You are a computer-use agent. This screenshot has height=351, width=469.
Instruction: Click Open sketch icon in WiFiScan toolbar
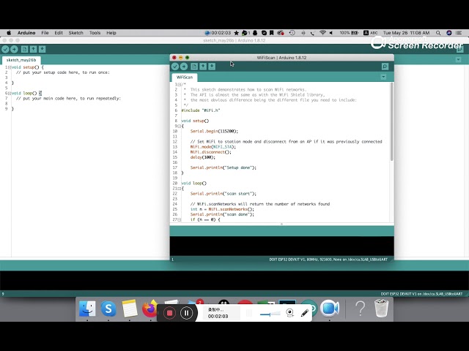tap(203, 67)
